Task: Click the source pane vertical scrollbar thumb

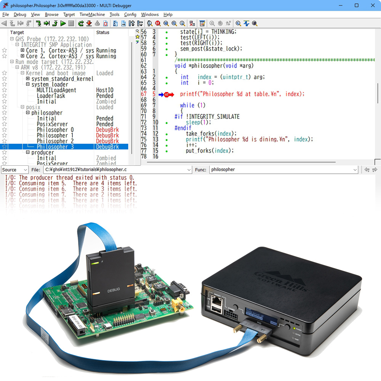Action: (378, 93)
